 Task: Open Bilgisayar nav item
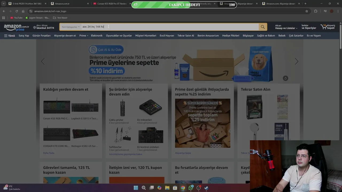click(248, 35)
